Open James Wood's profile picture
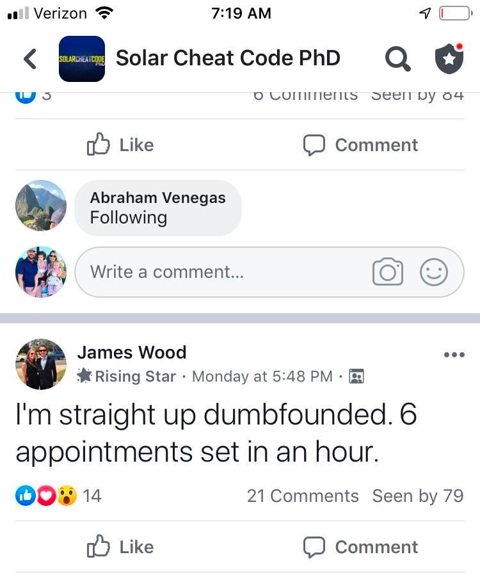Viewport: 480px width, 582px height. tap(41, 364)
